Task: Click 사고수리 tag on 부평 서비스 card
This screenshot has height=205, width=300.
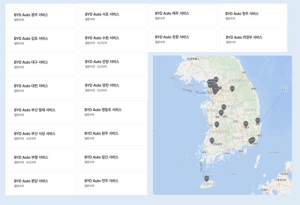Action: [31, 162]
